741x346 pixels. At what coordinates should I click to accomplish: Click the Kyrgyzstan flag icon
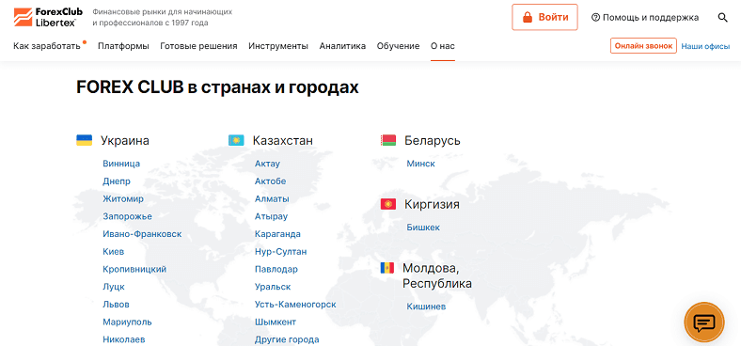[388, 204]
